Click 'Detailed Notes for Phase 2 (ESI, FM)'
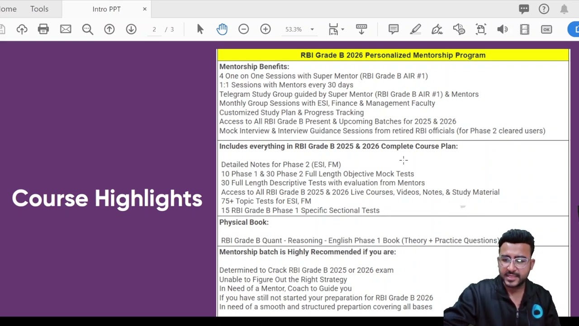Screen dimensions: 579x326 click(281, 164)
